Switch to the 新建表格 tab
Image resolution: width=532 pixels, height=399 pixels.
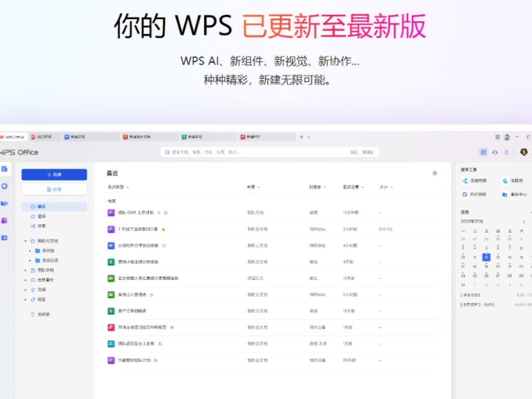coord(209,137)
